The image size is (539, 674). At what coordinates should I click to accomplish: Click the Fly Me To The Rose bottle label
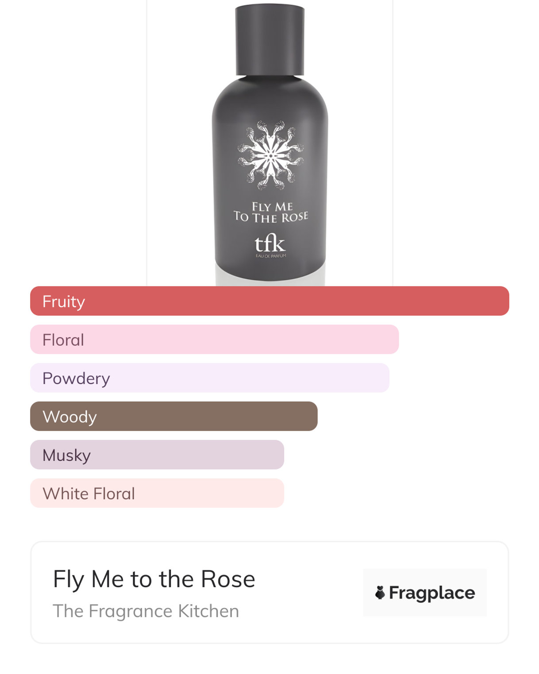pos(271,212)
